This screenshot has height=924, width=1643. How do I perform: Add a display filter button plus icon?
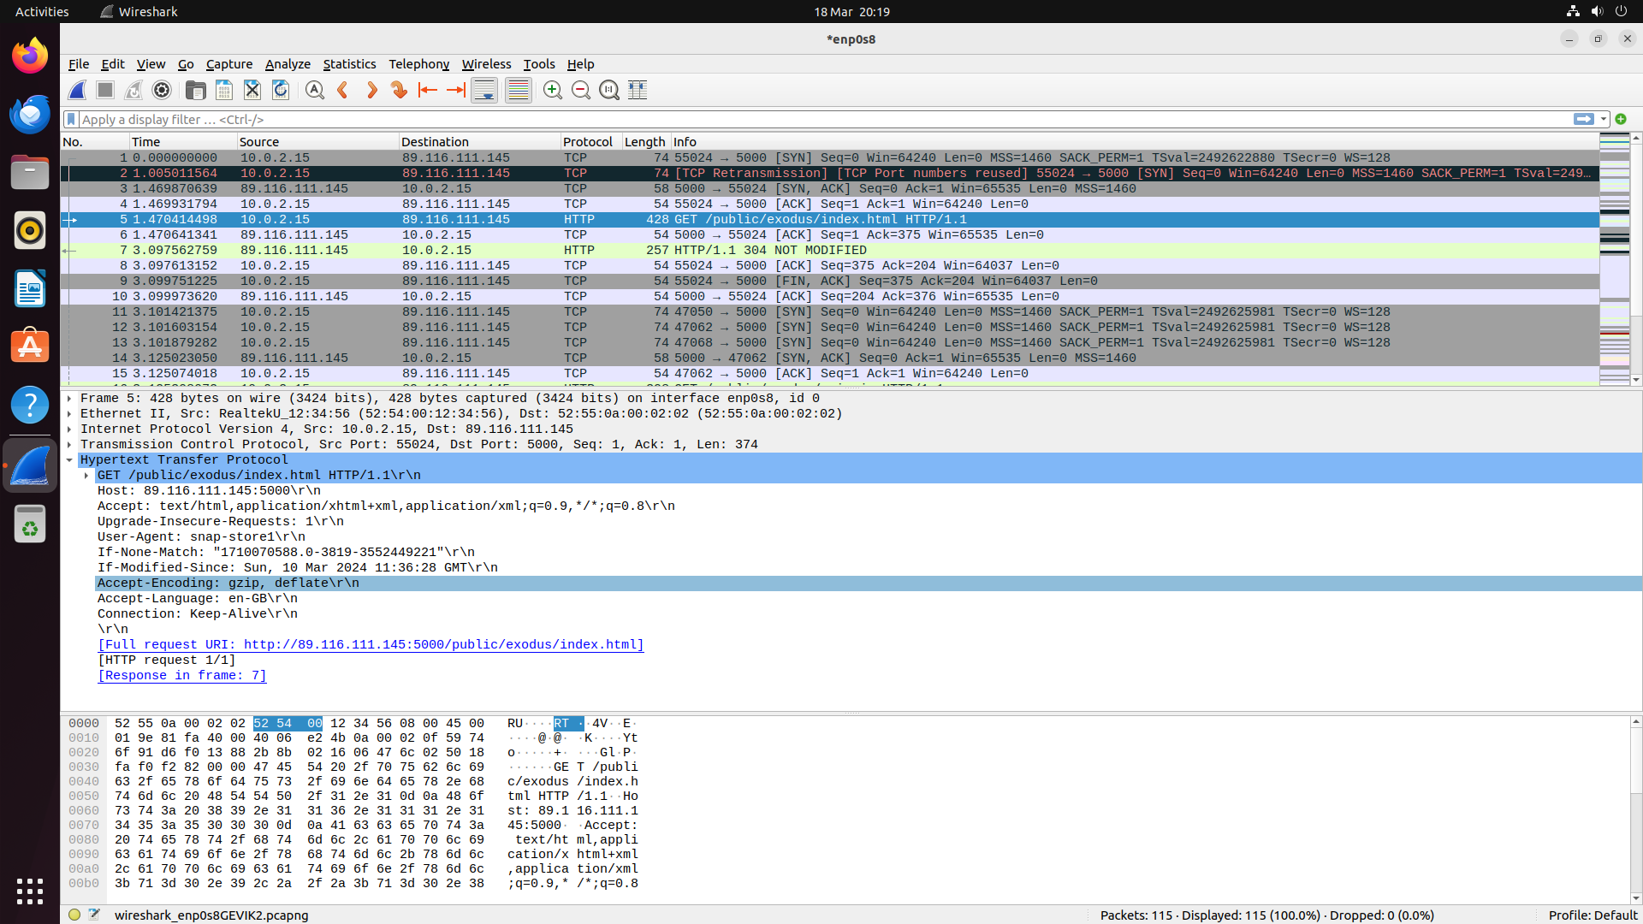[1621, 120]
